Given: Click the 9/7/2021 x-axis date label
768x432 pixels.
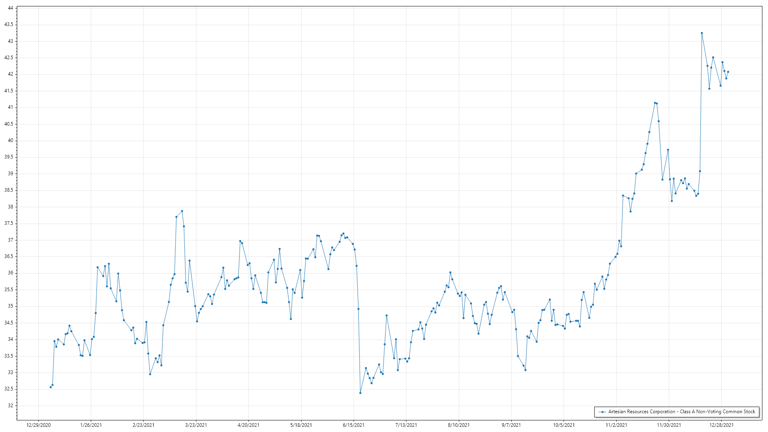Looking at the screenshot, I should click(x=511, y=425).
